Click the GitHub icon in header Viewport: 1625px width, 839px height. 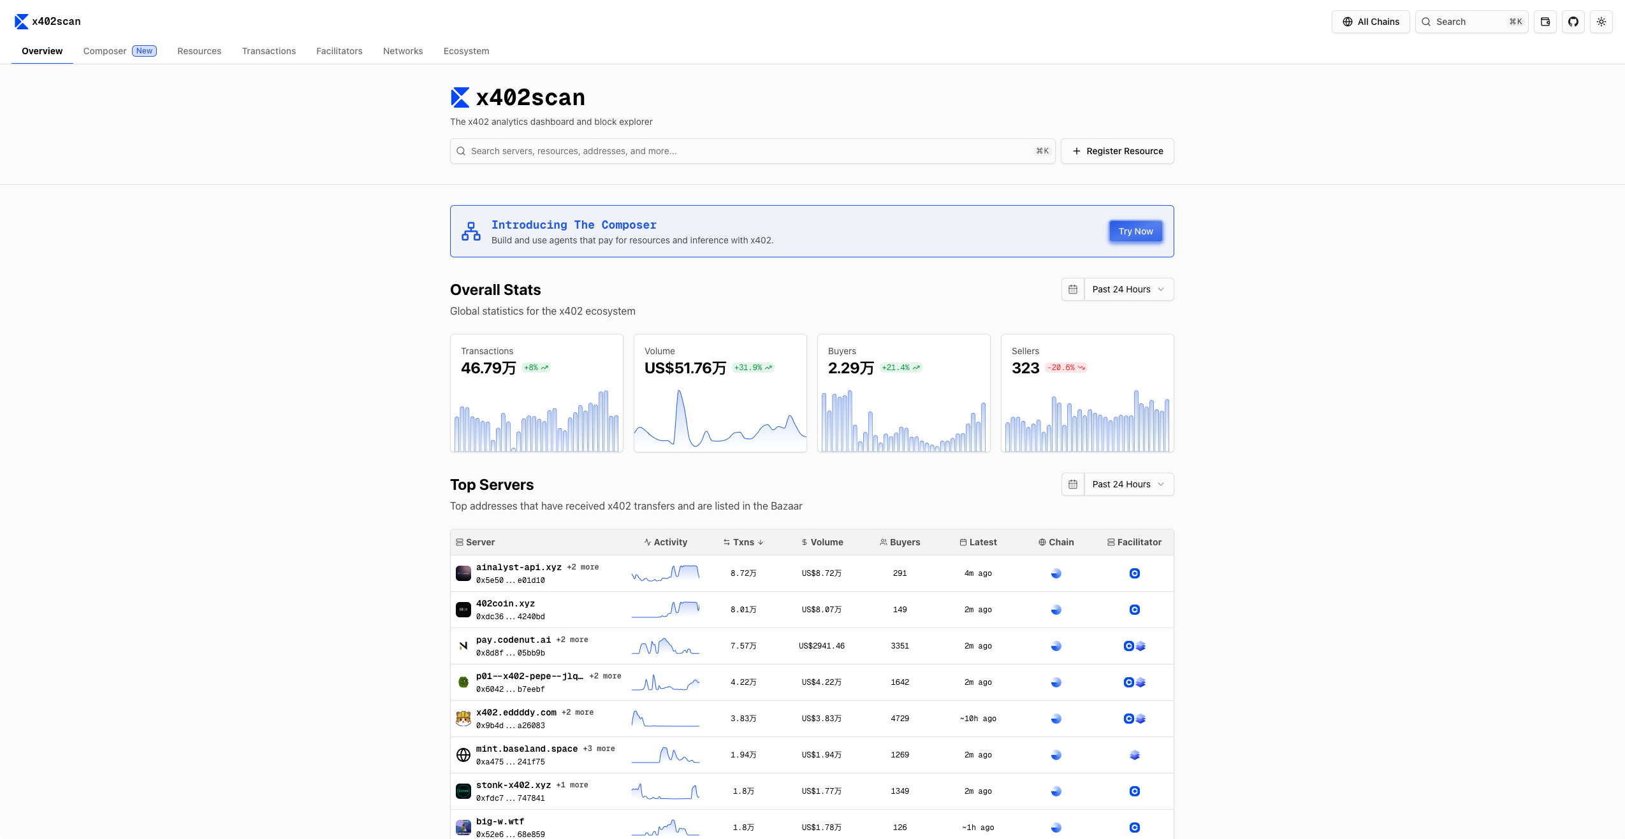pos(1573,22)
